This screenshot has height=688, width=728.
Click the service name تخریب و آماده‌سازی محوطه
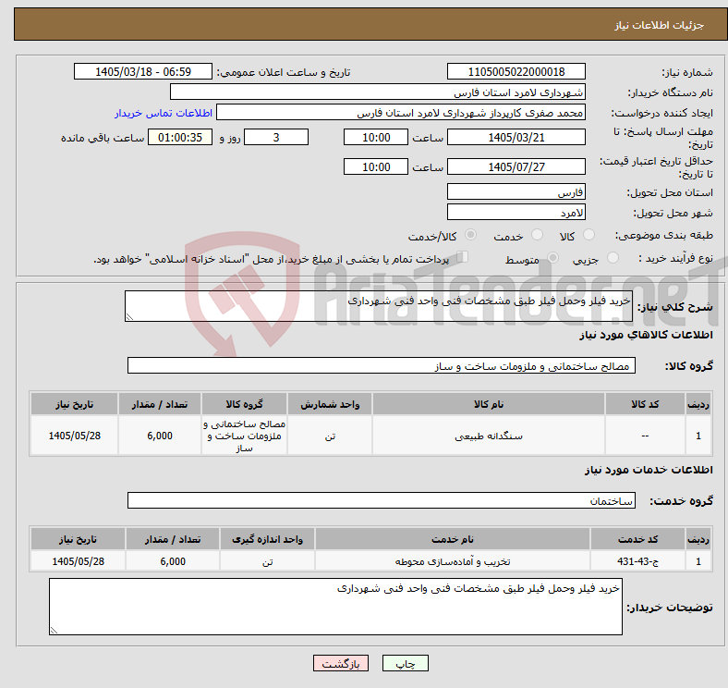(452, 561)
